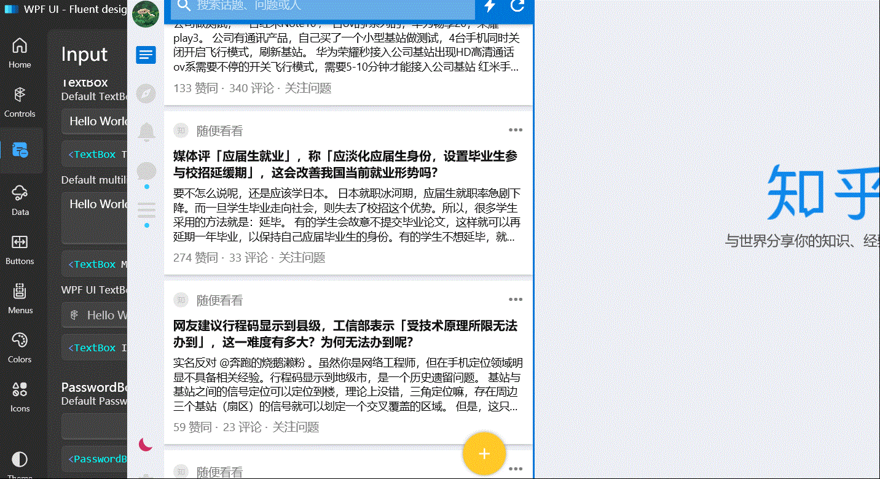Click 随便看看 label above the 网友建议行程码 question
The width and height of the screenshot is (880, 479).
pos(219,300)
